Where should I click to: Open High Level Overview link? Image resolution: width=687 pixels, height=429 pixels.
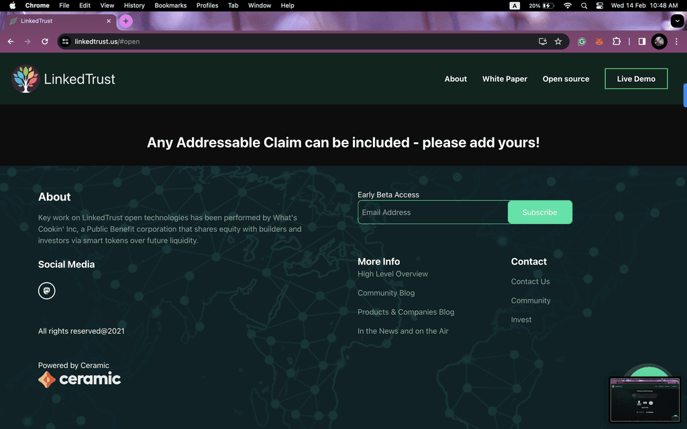tap(392, 274)
